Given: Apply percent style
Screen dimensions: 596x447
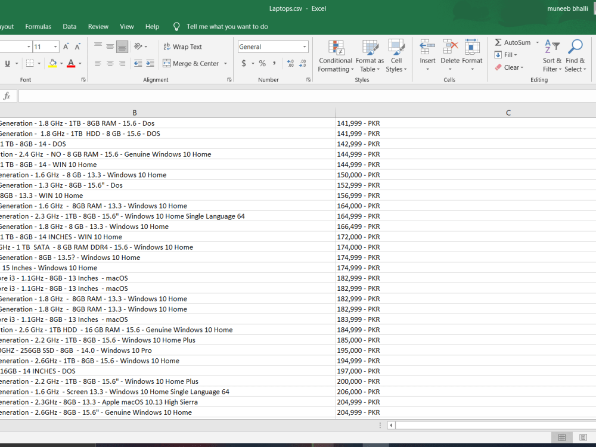Looking at the screenshot, I should pos(262,64).
